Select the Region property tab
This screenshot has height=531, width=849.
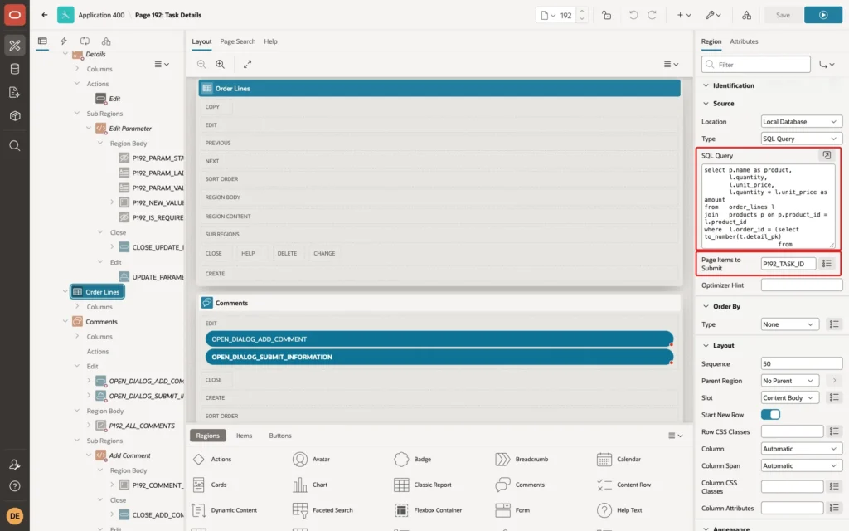[x=711, y=41]
